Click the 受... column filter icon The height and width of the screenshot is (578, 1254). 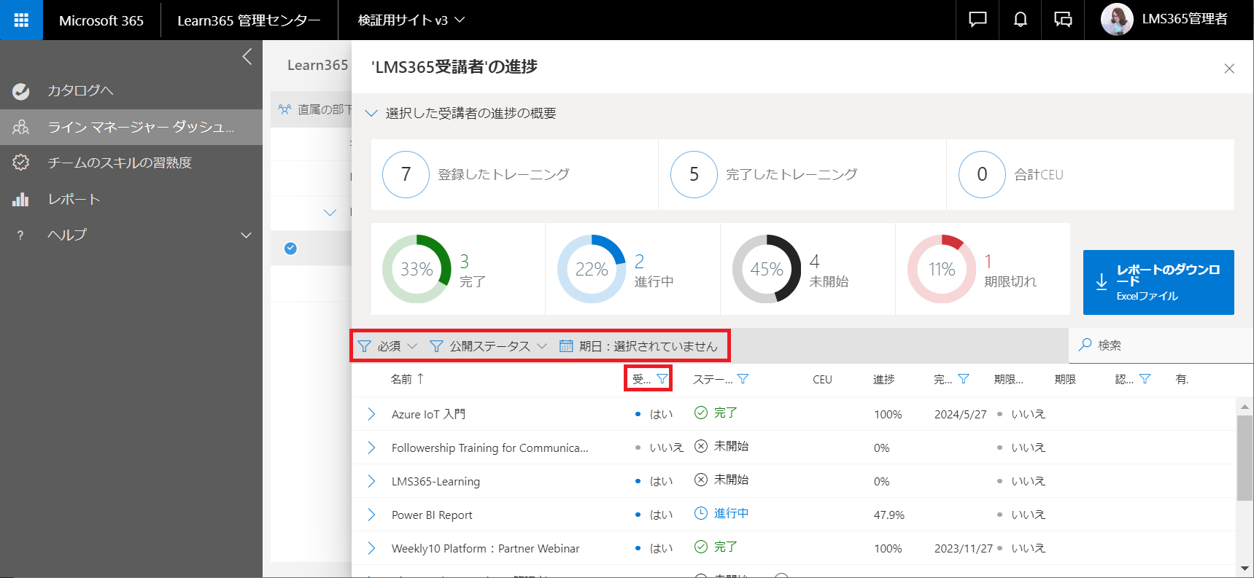click(662, 379)
